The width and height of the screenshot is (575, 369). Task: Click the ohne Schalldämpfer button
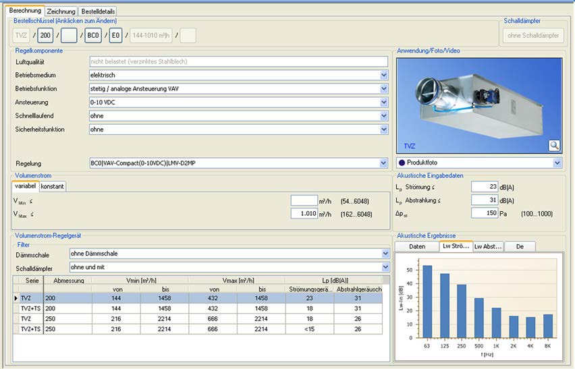533,36
